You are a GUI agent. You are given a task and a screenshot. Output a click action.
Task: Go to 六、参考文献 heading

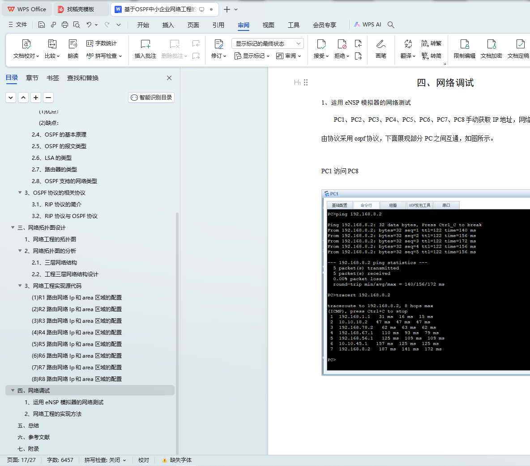coord(34,437)
